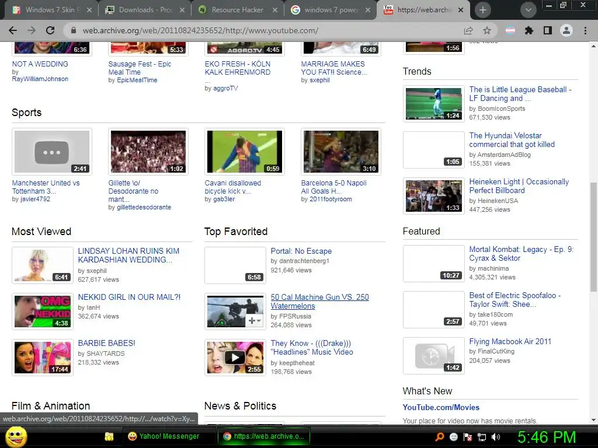The height and width of the screenshot is (448, 598).
Task: Open the Chrome three-dot menu
Action: tap(585, 30)
